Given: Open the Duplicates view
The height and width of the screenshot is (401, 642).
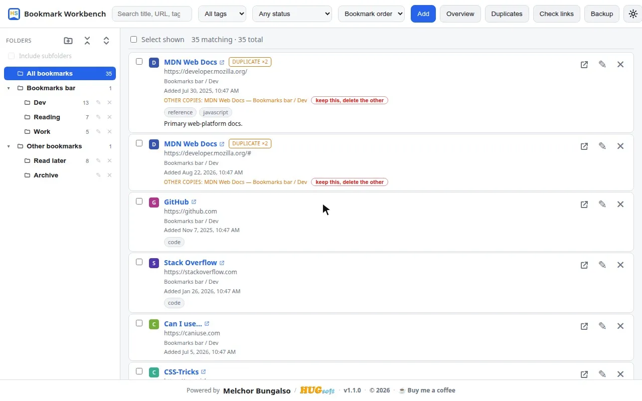Looking at the screenshot, I should click(x=507, y=14).
